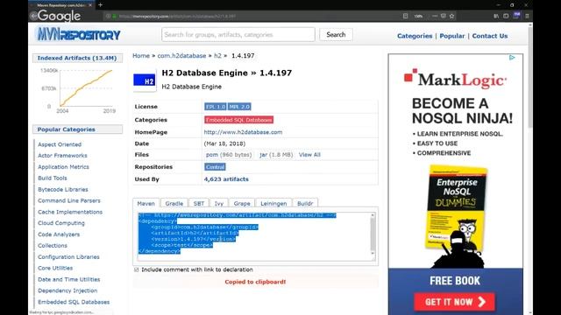
Task: Click the purple extension icon in toolbar
Action: pyautogui.click(x=516, y=15)
